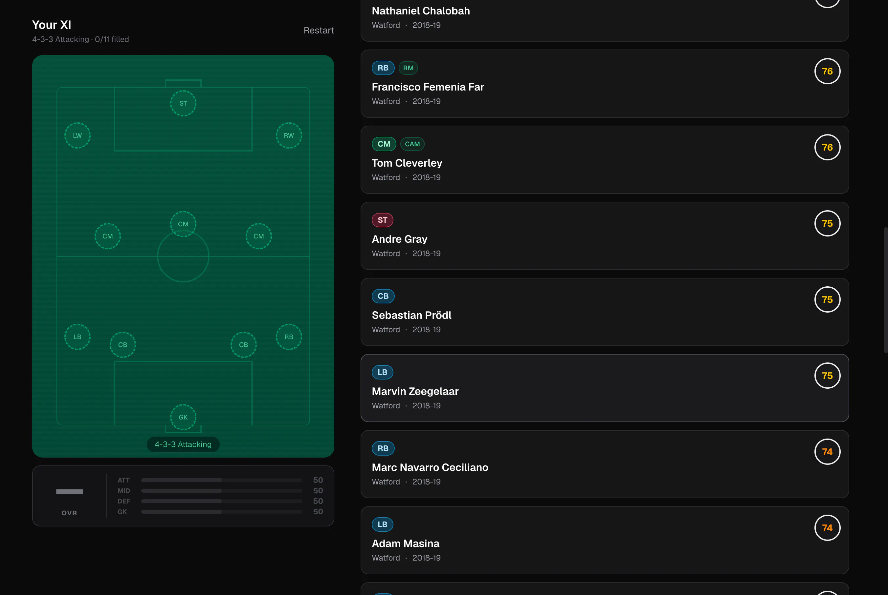The width and height of the screenshot is (888, 595).
Task: Pick the central CM slot above the centre circle
Action: [x=183, y=224]
